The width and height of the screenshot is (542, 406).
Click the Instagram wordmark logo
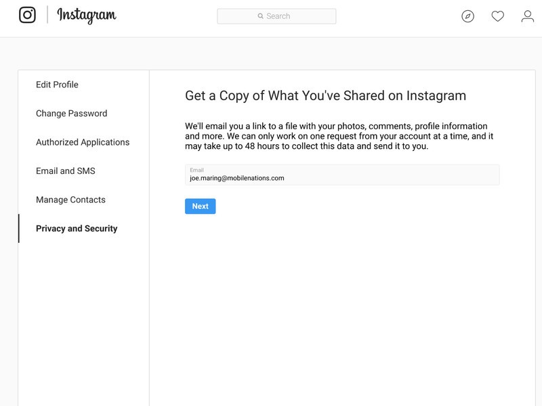click(x=86, y=16)
